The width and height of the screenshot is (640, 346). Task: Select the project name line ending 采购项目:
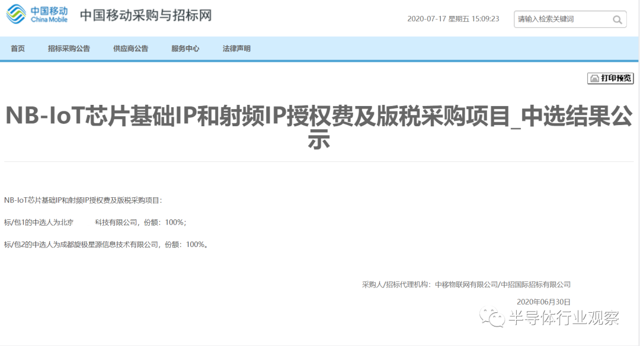84,200
